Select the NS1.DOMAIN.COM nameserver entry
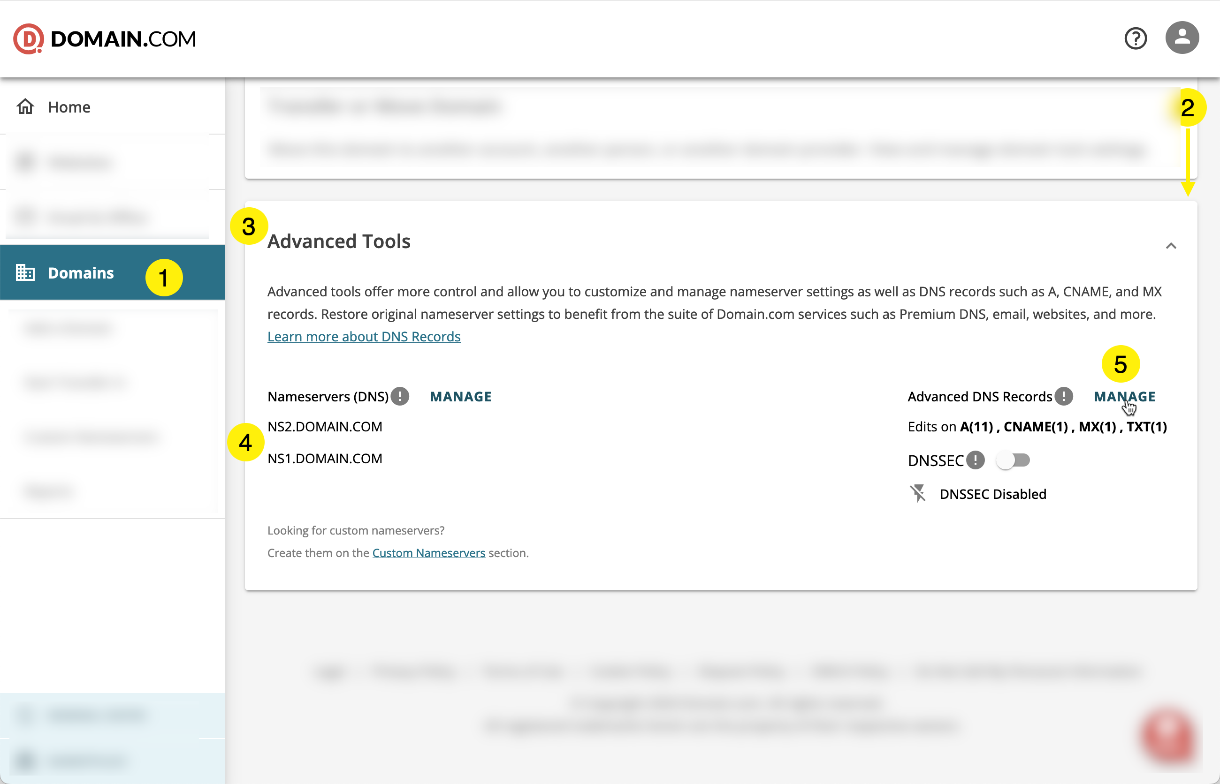This screenshot has width=1220, height=784. click(x=325, y=458)
